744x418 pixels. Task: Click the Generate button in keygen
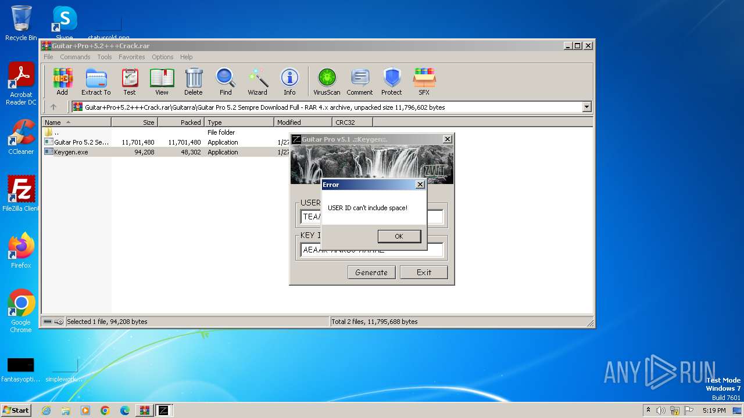point(371,272)
